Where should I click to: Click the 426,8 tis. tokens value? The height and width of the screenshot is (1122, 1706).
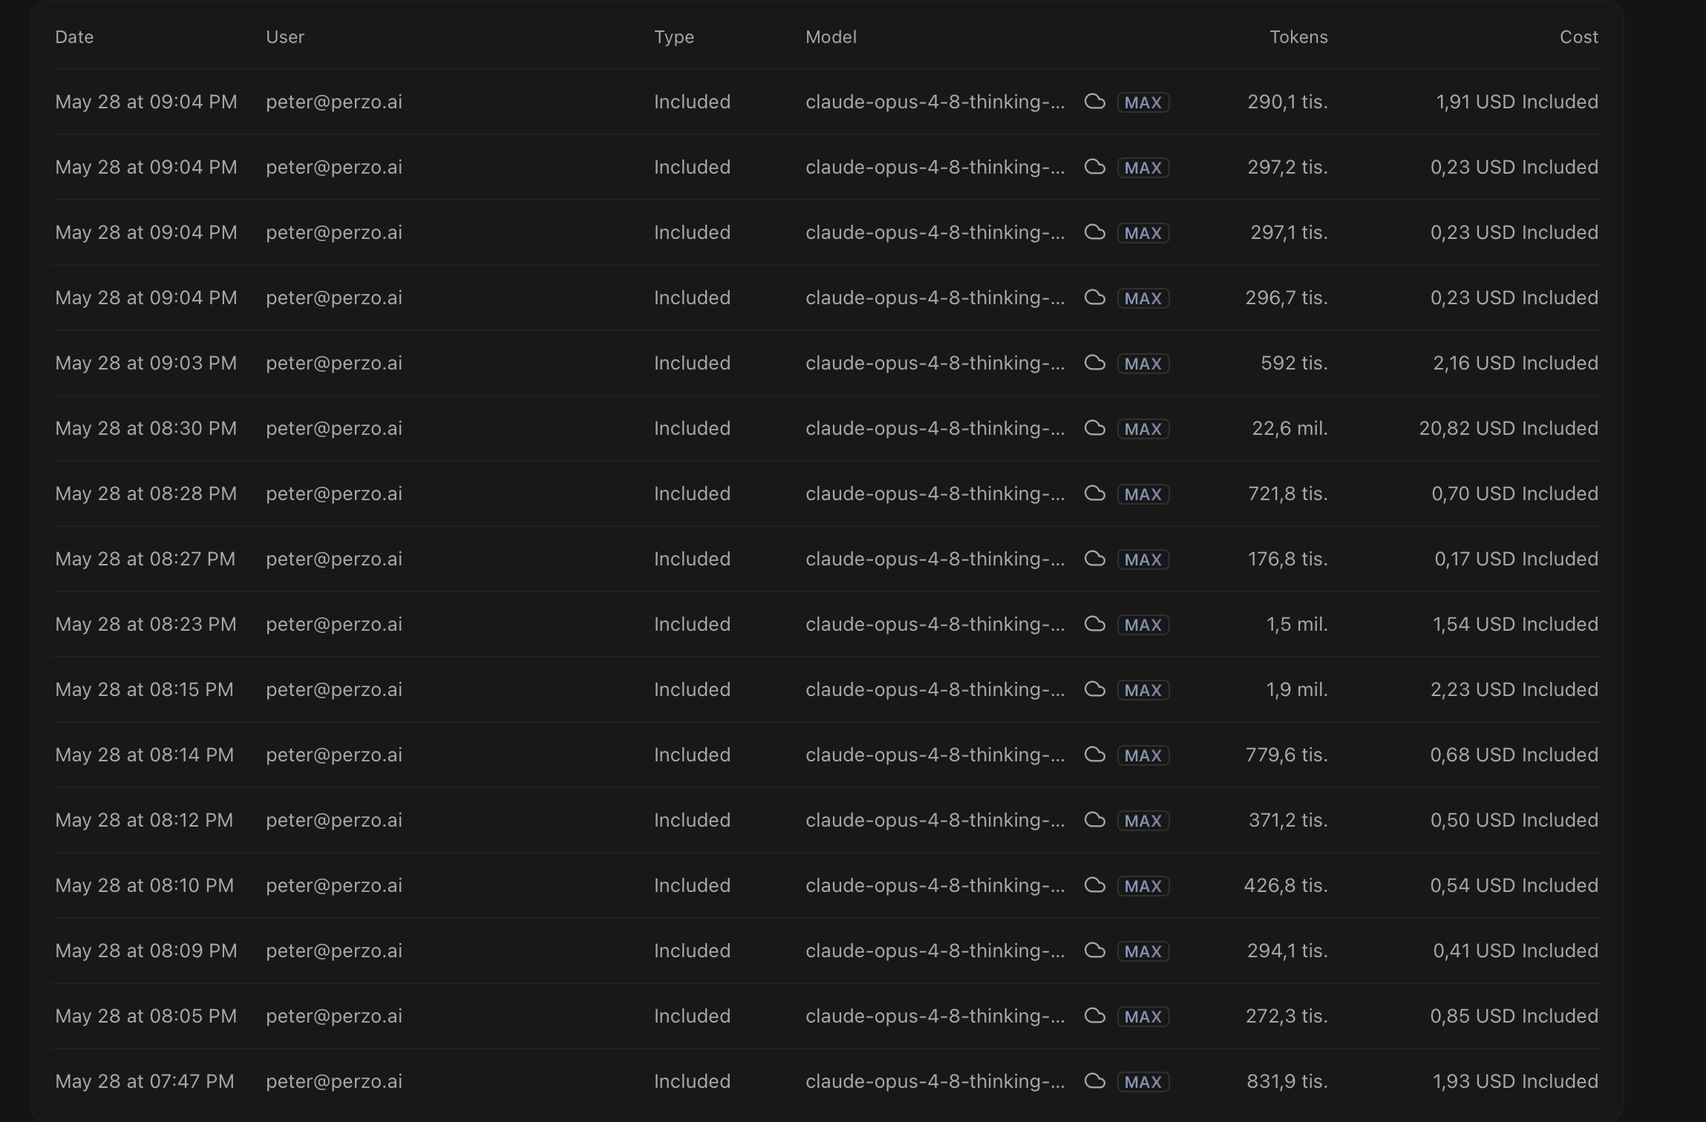click(x=1286, y=885)
